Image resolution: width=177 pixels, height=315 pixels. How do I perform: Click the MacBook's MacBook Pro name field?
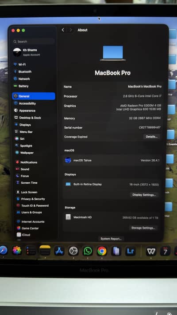click(145, 87)
